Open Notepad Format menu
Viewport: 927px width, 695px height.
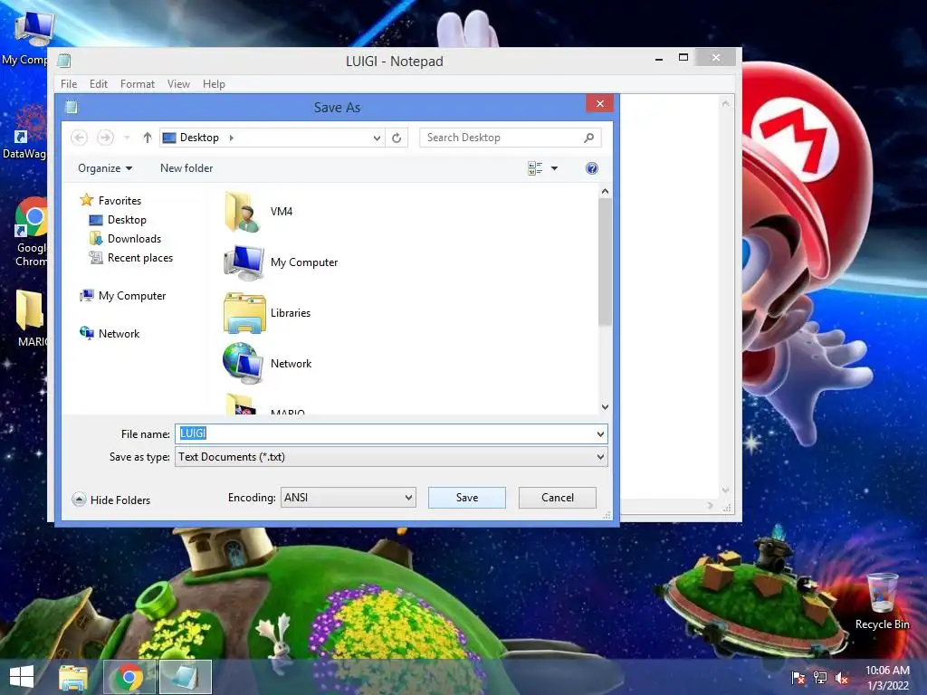pyautogui.click(x=138, y=84)
